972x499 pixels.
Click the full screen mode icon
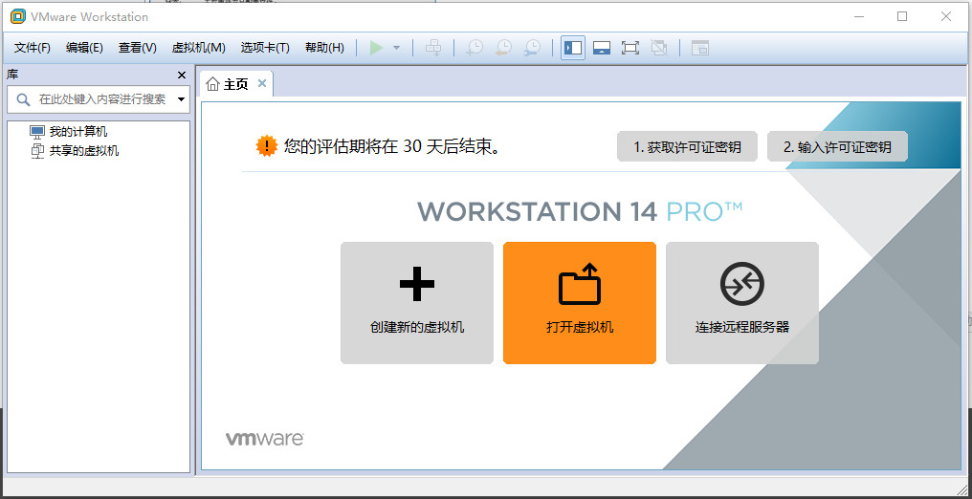tap(630, 48)
